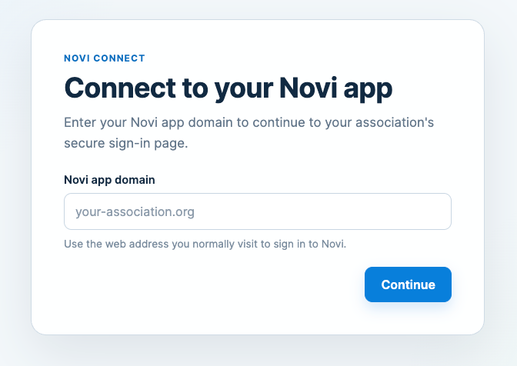Select the NOVI CONNECT eyebrow text
Screen dimensions: 517x366
tap(105, 58)
